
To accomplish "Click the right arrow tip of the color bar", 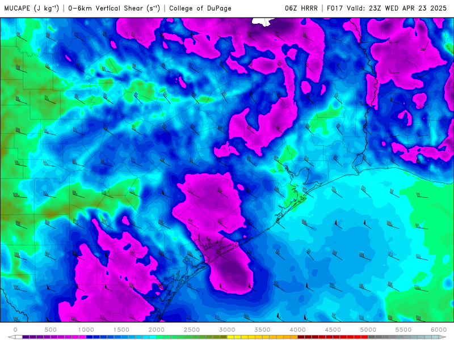I will pos(443,337).
